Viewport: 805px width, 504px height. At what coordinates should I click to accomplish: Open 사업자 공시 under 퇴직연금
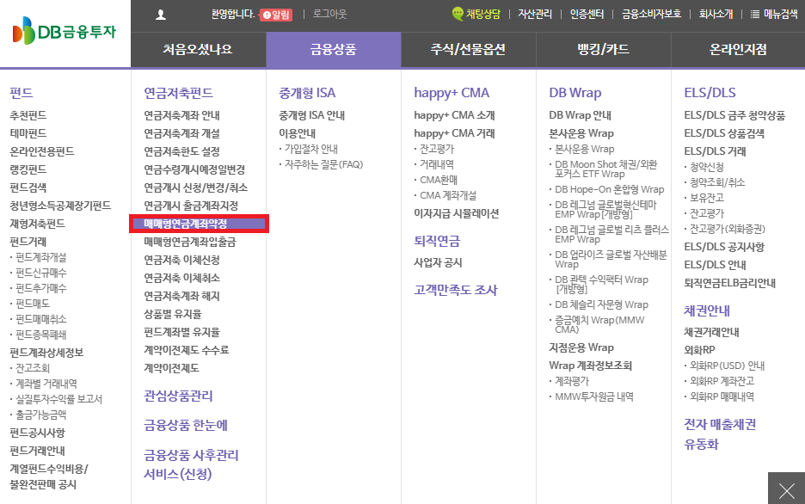click(438, 263)
